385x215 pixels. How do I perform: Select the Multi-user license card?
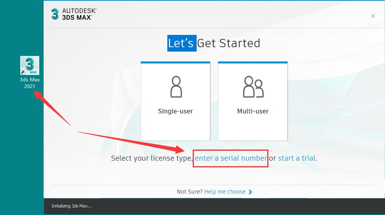click(x=253, y=101)
